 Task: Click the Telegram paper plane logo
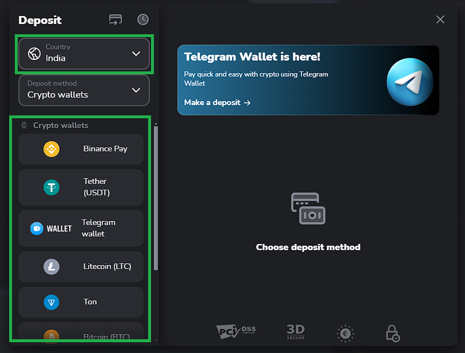coord(409,81)
